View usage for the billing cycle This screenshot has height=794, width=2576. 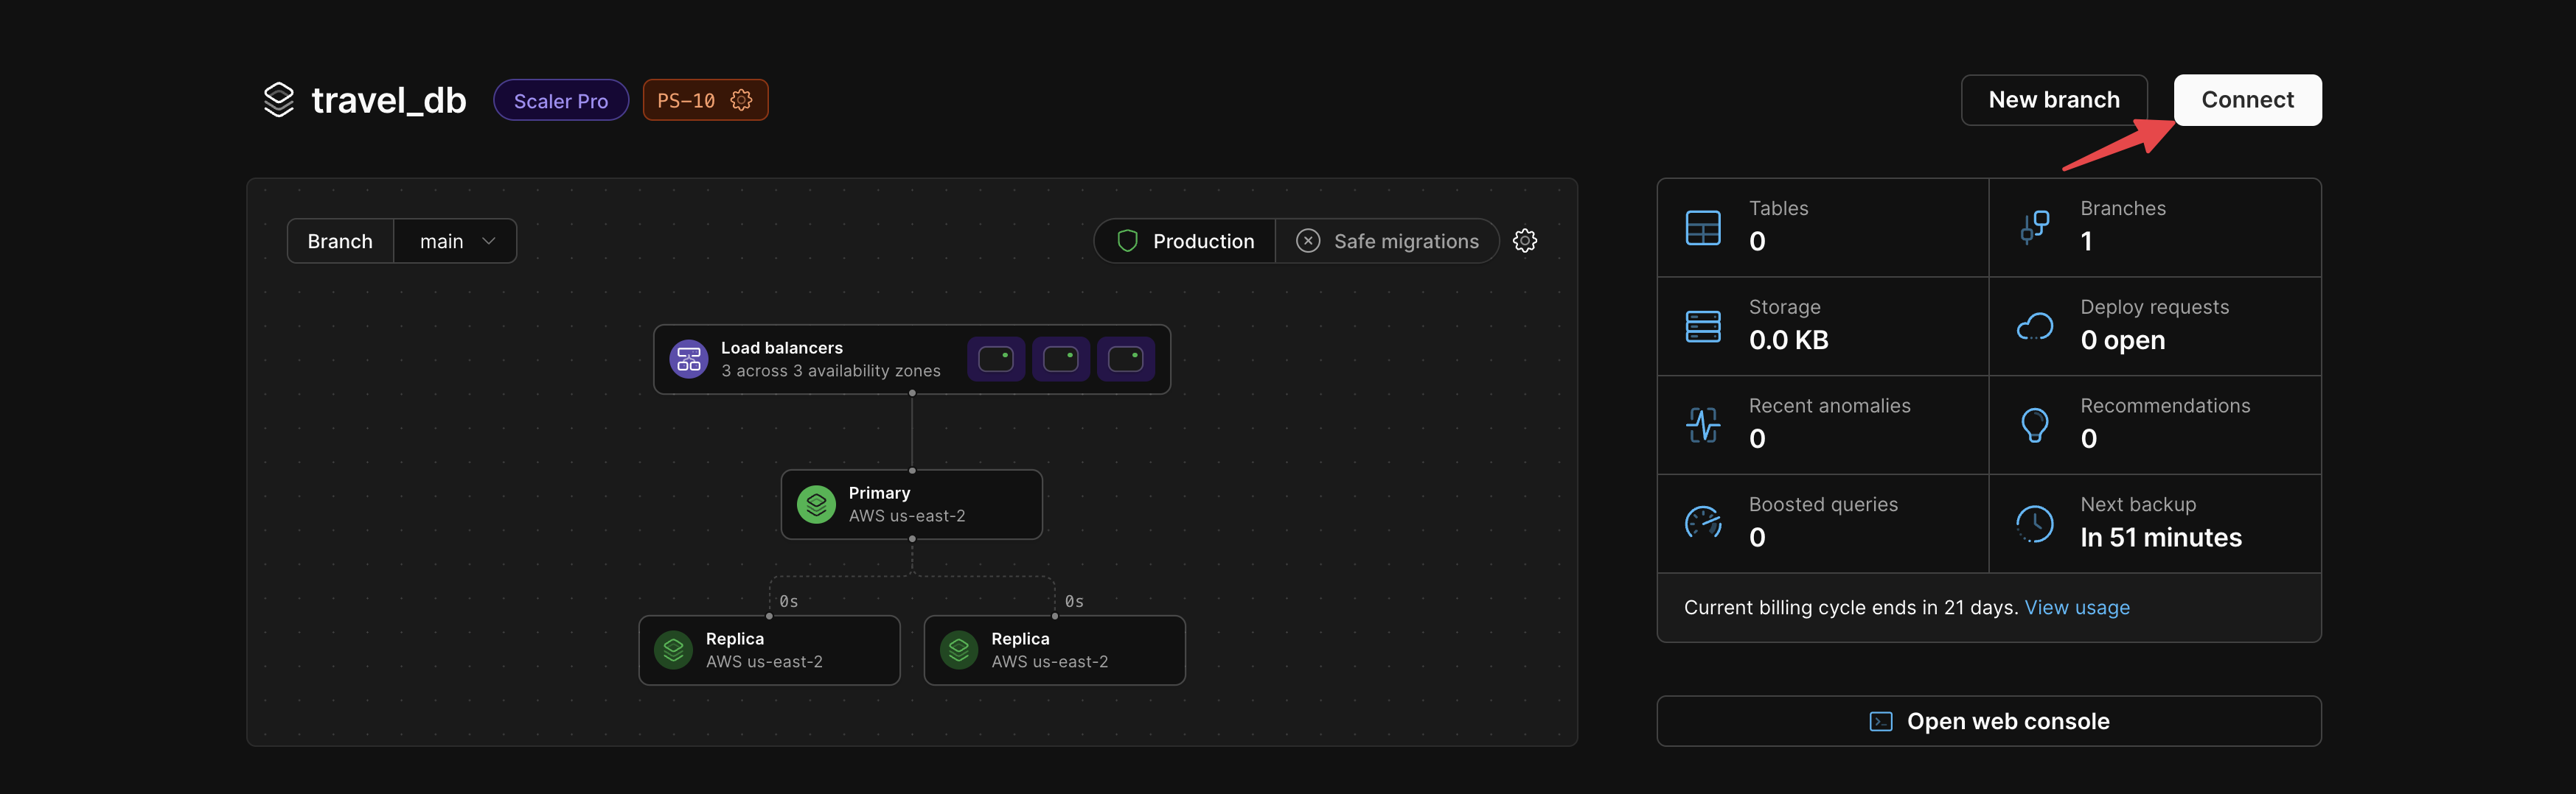pos(2077,607)
